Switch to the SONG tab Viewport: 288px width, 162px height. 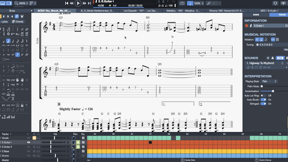256,15
